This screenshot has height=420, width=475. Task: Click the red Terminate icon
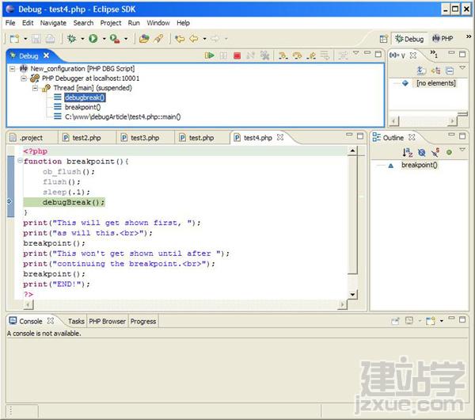click(x=237, y=55)
